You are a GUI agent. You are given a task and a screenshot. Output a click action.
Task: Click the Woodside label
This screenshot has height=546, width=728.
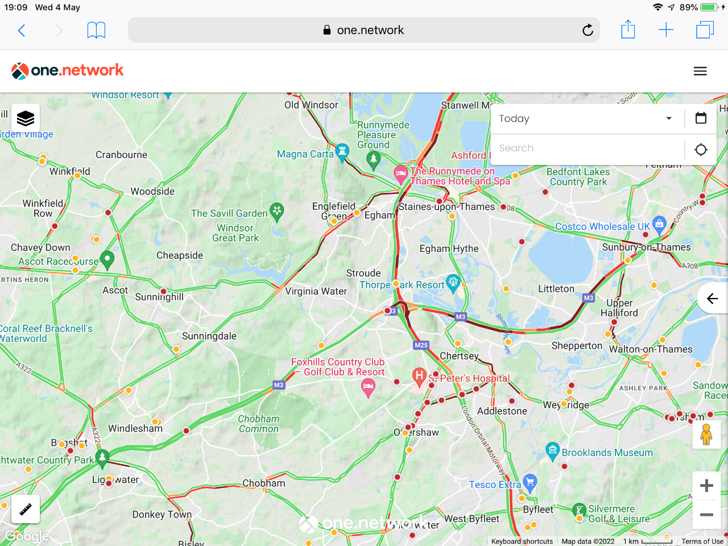(x=152, y=191)
